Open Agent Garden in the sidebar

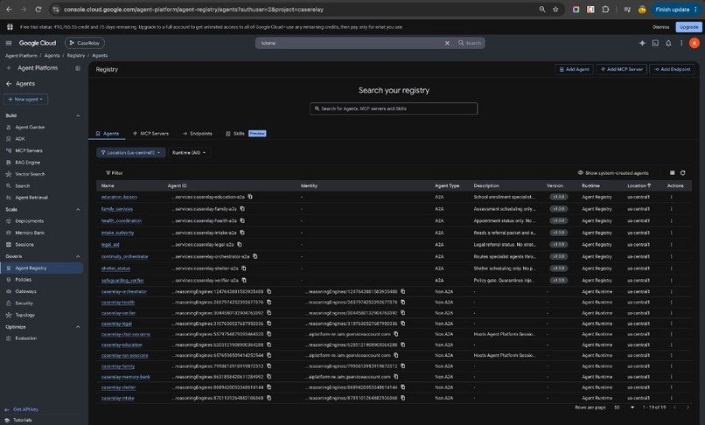(30, 128)
